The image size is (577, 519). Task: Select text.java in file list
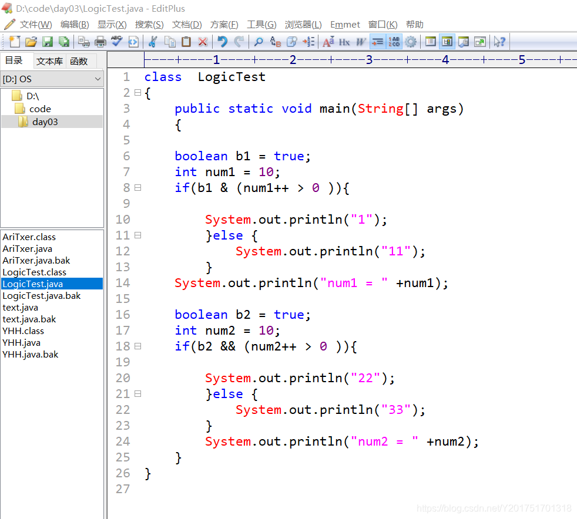click(20, 308)
